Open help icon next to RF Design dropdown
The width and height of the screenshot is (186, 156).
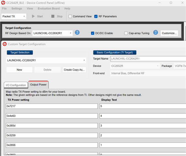pyautogui.click(x=77, y=32)
